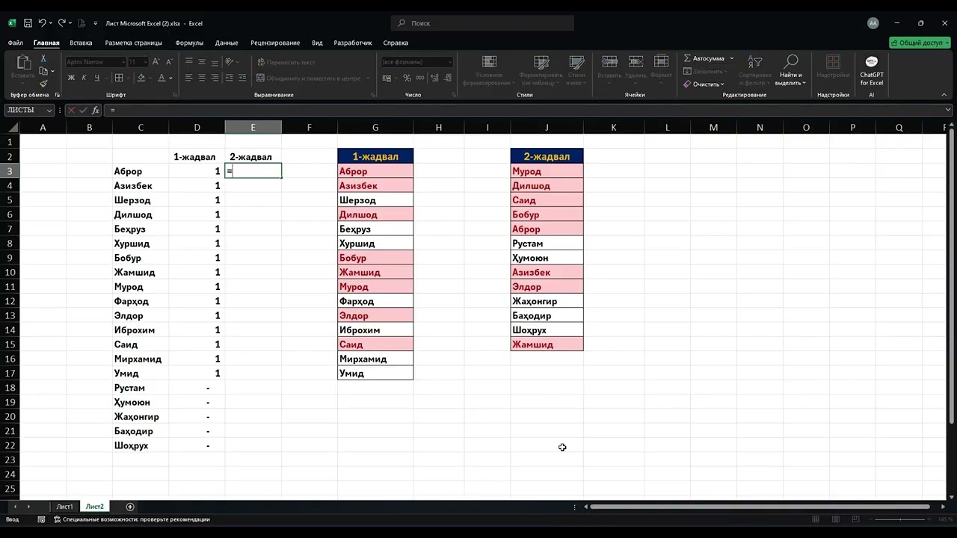
Task: Click the decrease decimal icon
Action: point(448,78)
